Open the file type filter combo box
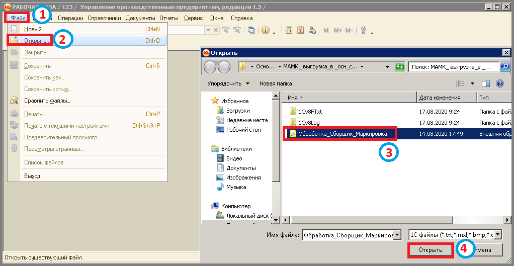Image resolution: width=514 pixels, height=266 pixels. (x=456, y=234)
